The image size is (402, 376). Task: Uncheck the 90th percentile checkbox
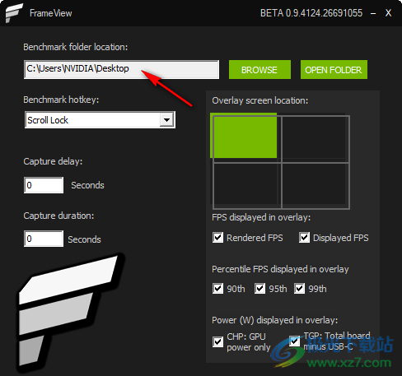pos(217,289)
